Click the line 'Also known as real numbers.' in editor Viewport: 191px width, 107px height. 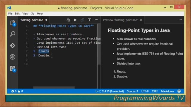(58, 34)
